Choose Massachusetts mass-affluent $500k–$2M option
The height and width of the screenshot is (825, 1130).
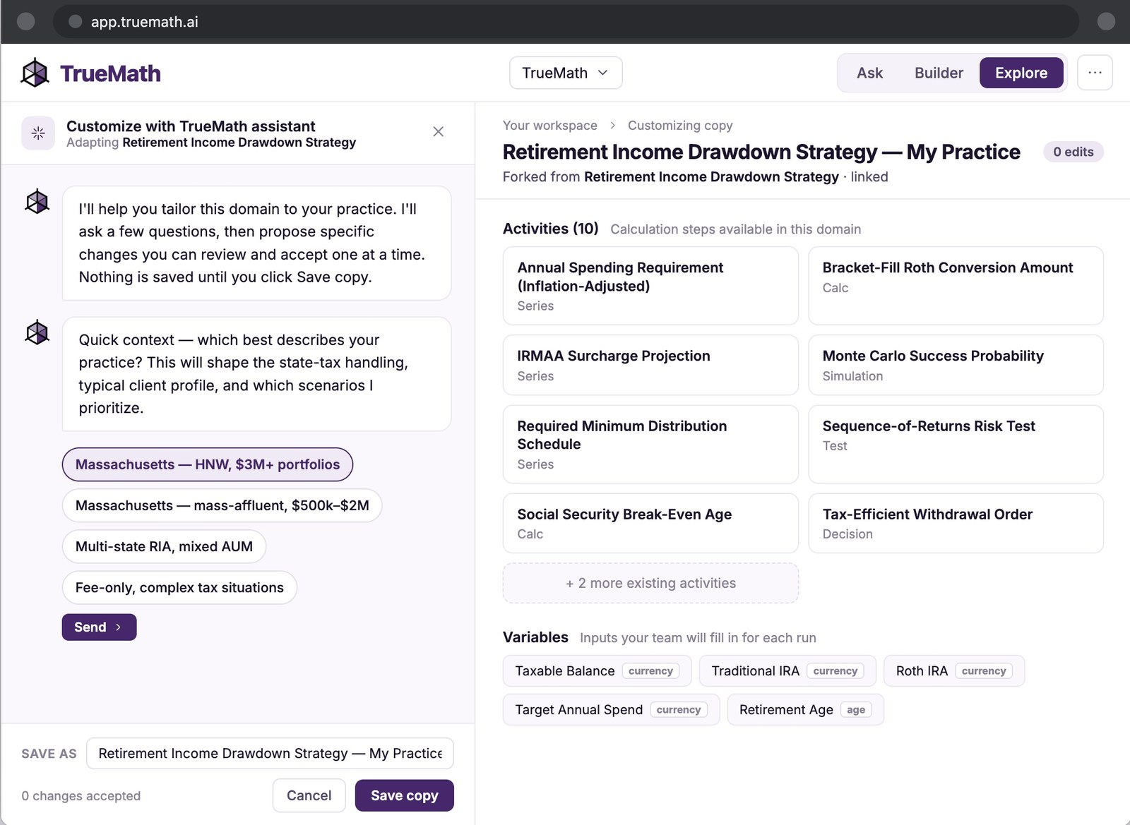(222, 505)
